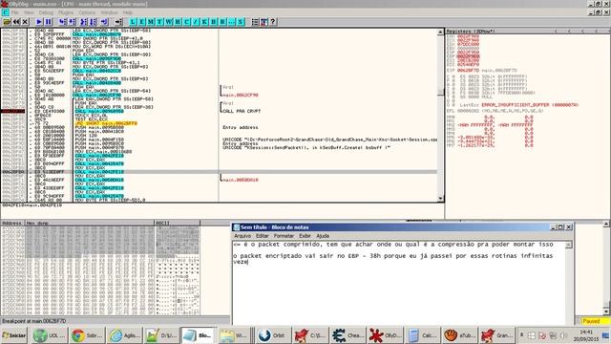Show the Memory map with M button

151,22
